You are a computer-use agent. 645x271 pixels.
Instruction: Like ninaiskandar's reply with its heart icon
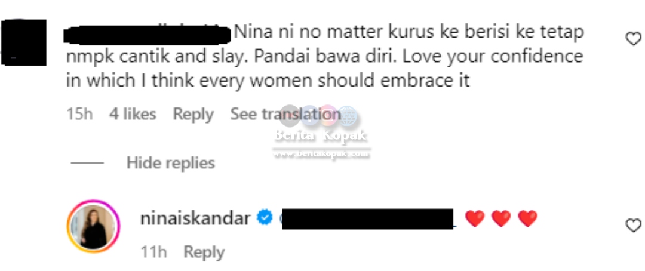click(x=633, y=226)
